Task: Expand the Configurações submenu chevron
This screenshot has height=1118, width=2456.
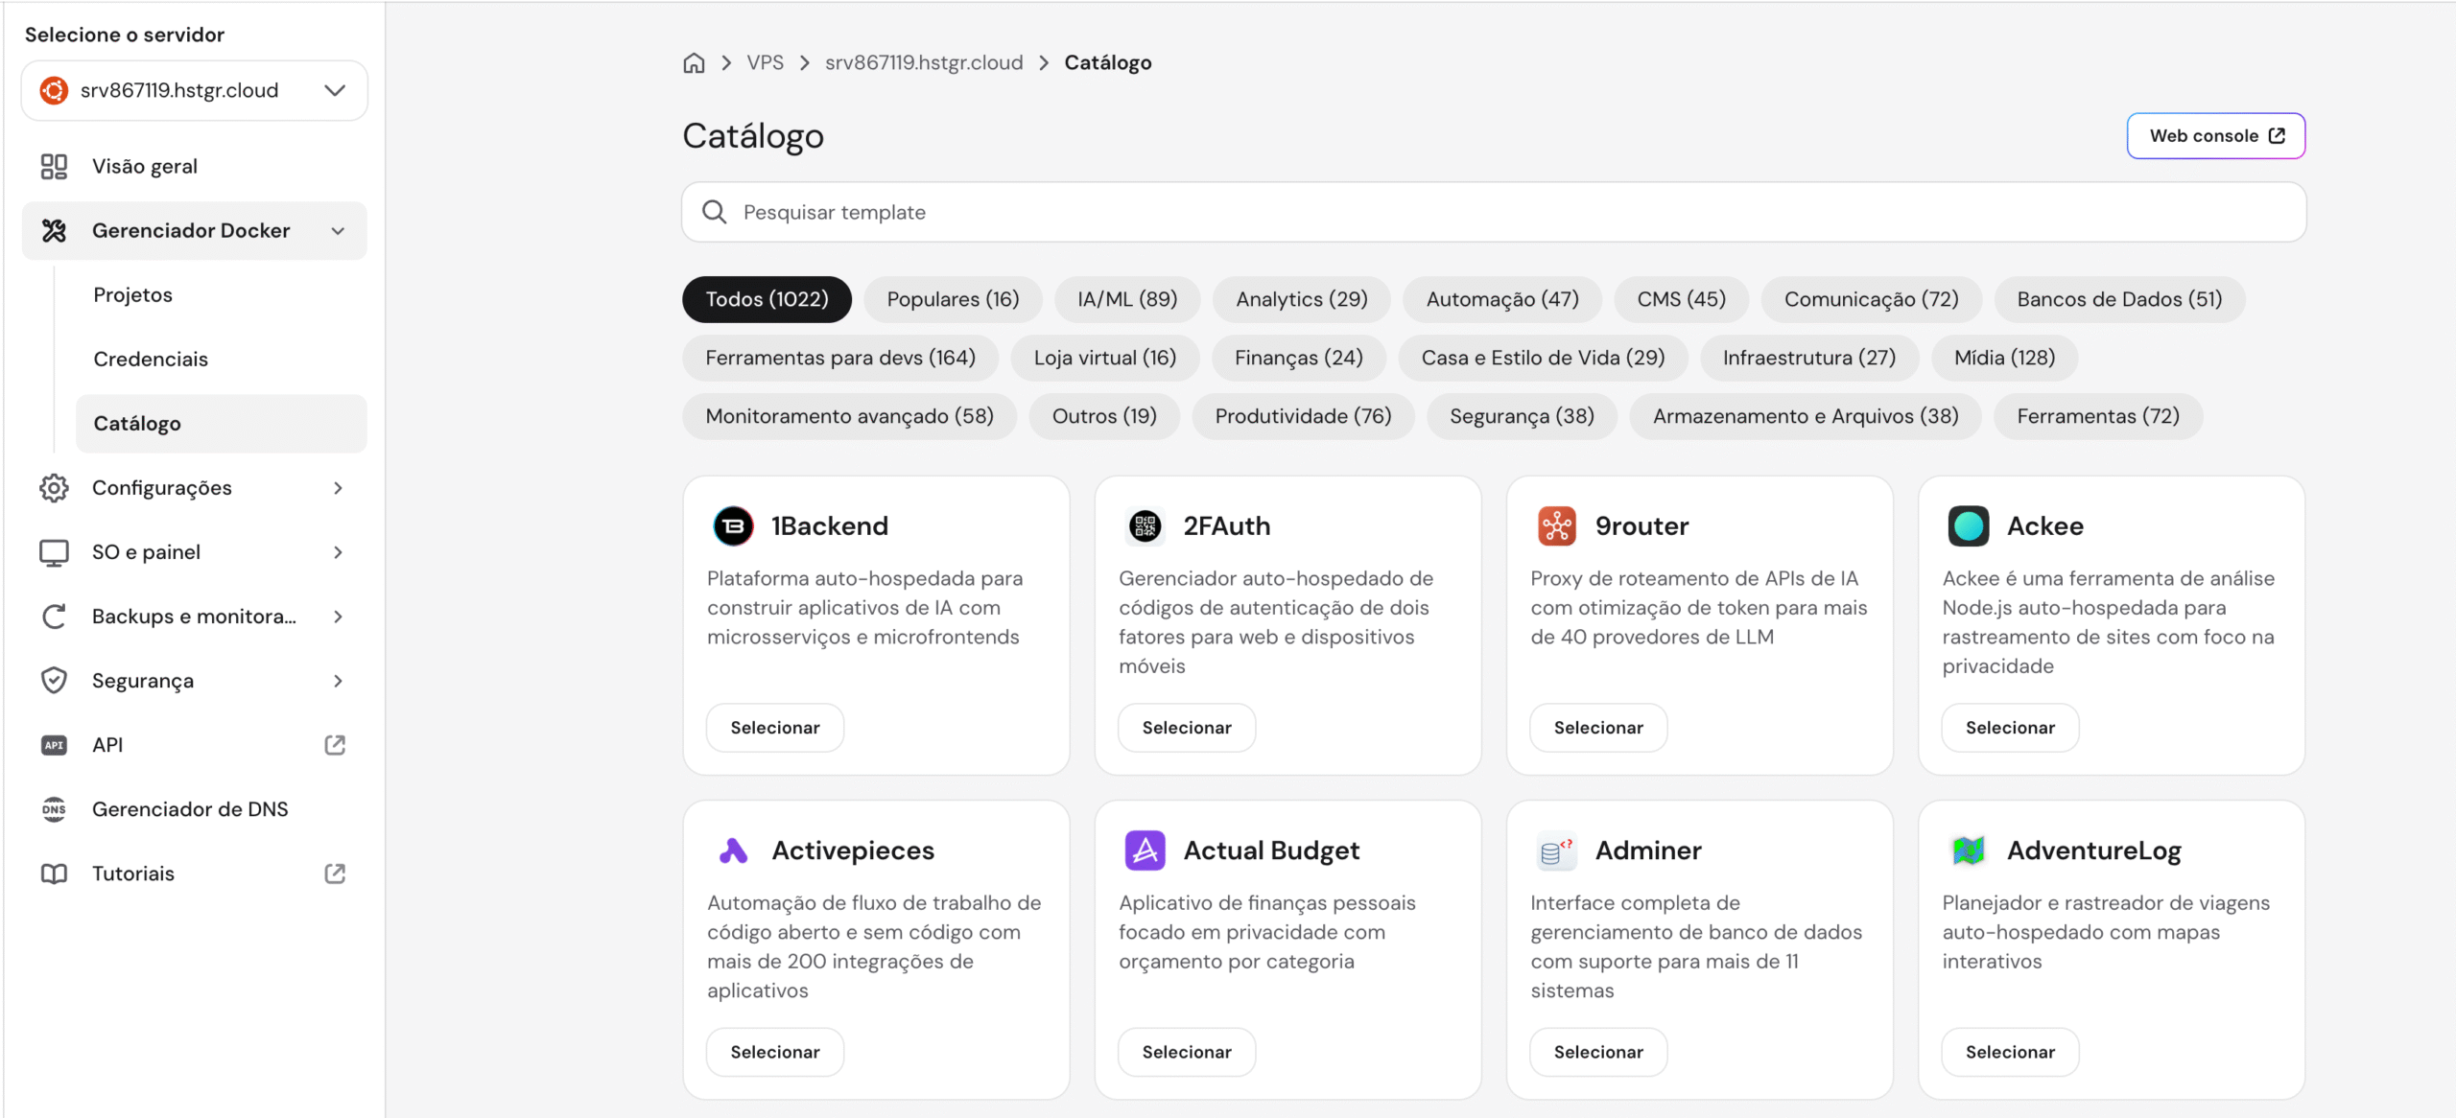Action: 338,488
